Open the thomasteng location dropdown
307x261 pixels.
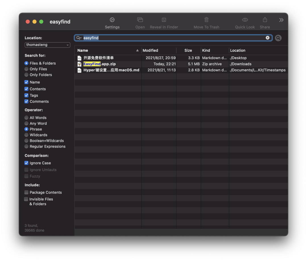coord(47,45)
